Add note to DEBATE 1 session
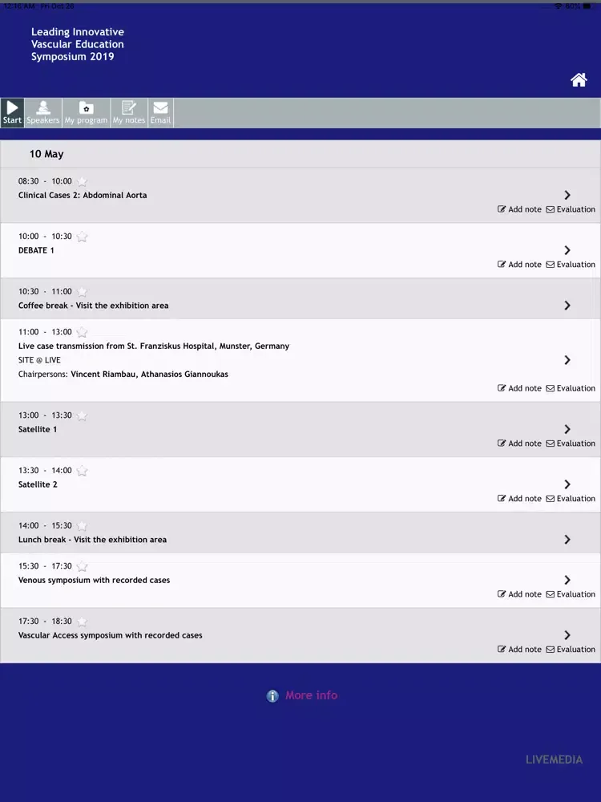 tap(519, 265)
